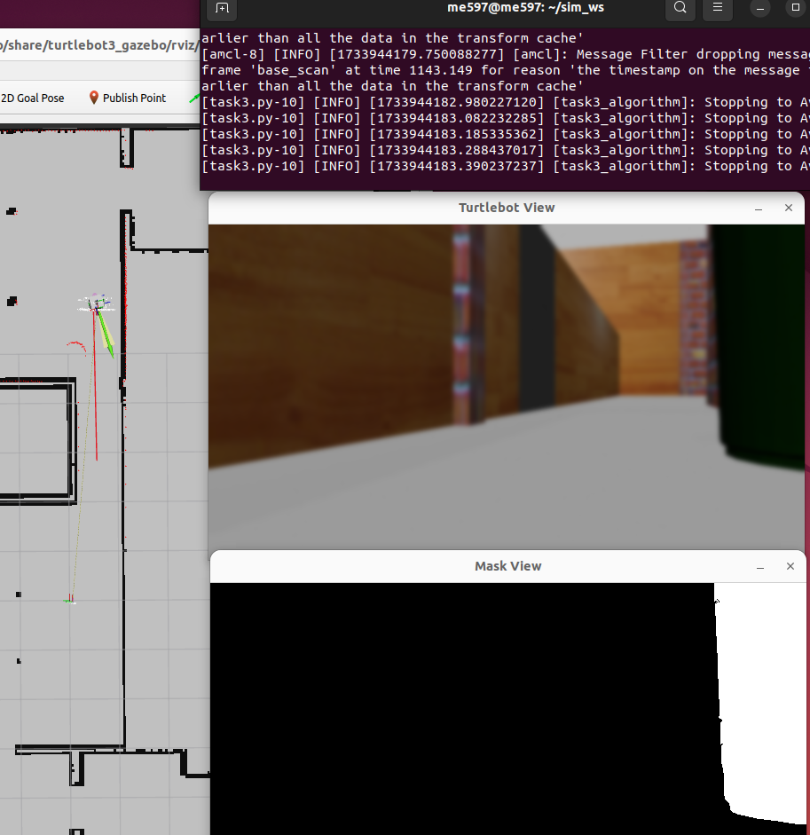Click log line with timestamp 1733944182.980227120
This screenshot has width=810, height=835.
point(506,102)
